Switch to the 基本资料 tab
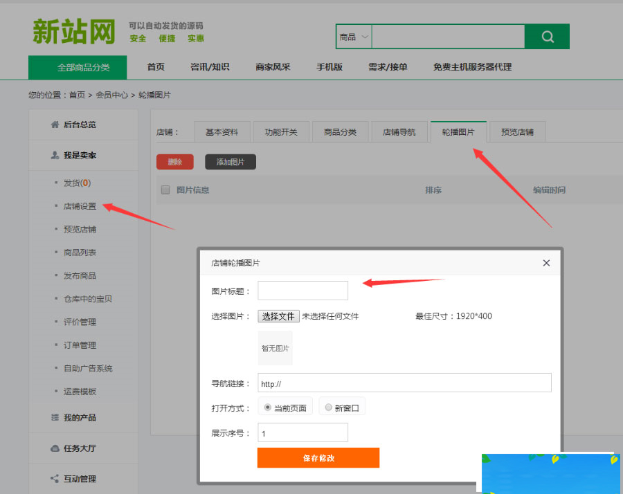 coord(222,130)
